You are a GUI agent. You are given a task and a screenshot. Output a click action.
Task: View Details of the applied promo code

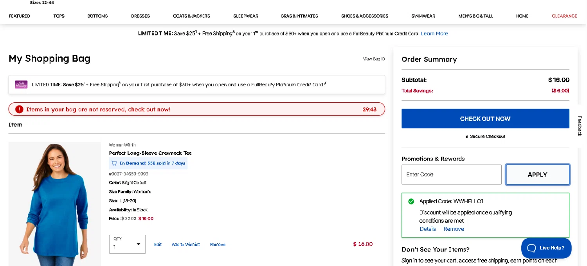428,229
